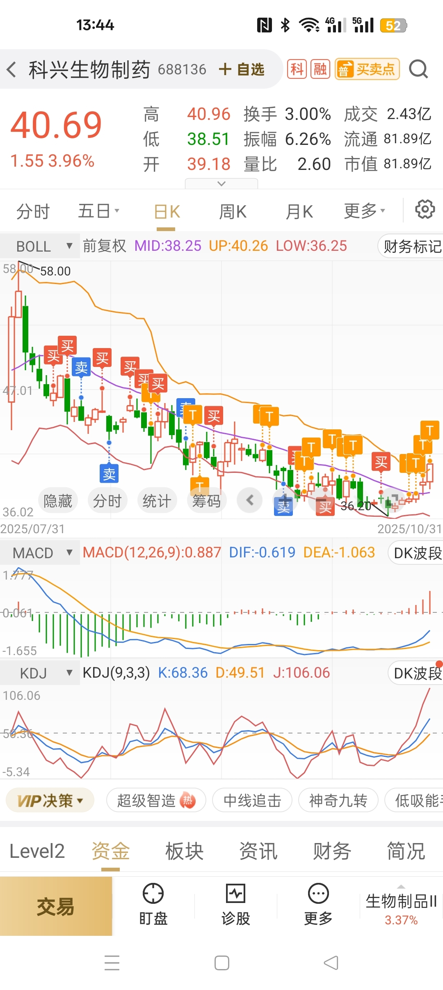Tap the 隐藏 hide markers button
The height and width of the screenshot is (990, 443).
(x=58, y=501)
